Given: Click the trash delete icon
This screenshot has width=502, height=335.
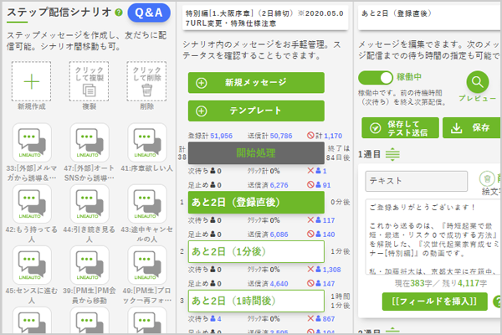Looking at the screenshot, I should point(146,90).
